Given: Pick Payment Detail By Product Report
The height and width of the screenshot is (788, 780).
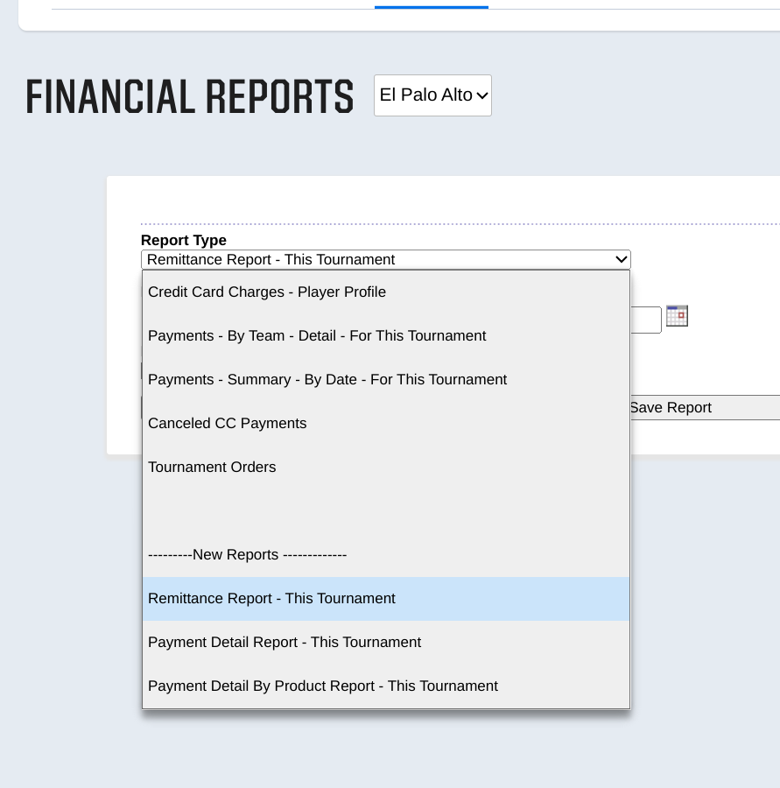Looking at the screenshot, I should [323, 686].
